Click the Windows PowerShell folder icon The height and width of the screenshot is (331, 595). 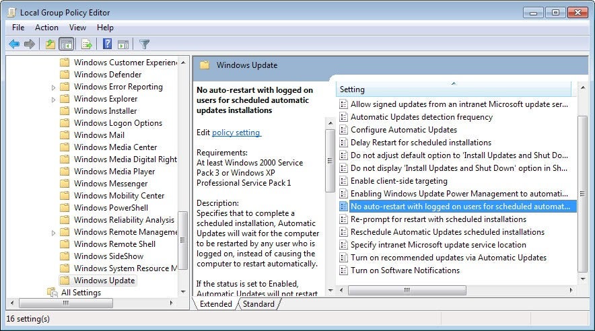coord(65,208)
